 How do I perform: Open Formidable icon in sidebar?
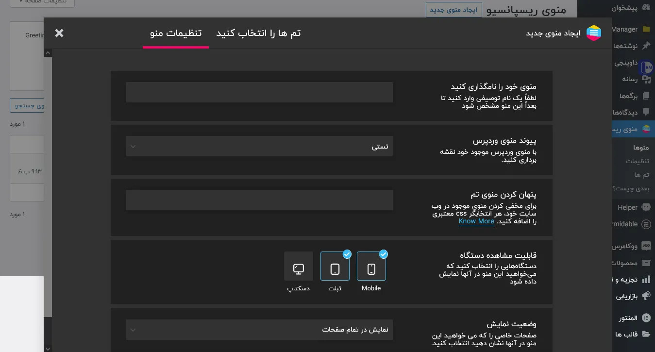(646, 224)
